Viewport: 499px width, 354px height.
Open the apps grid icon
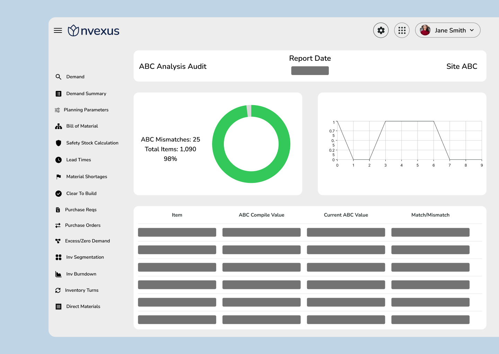coord(402,30)
